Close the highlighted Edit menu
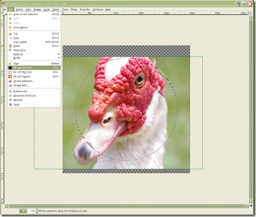The image size is (256, 217). point(11,10)
